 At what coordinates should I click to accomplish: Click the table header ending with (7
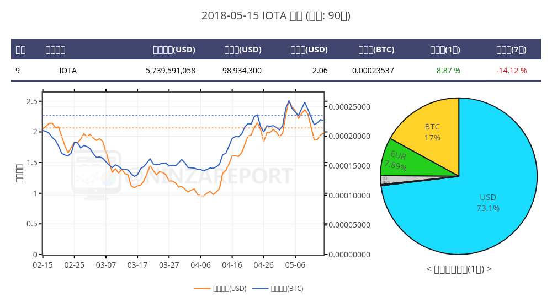pos(511,50)
